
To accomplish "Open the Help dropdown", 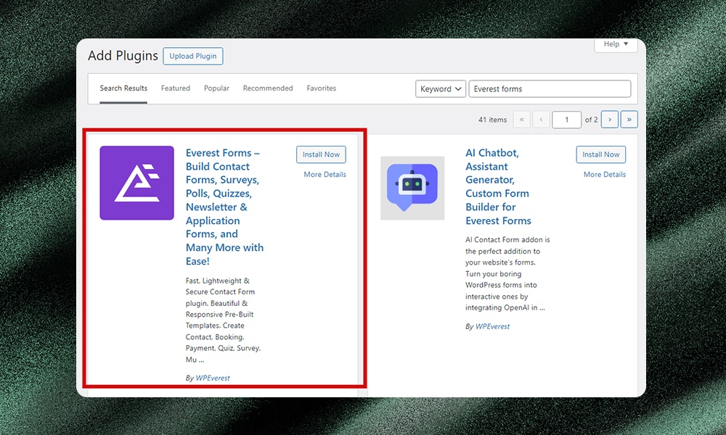I will pos(616,44).
